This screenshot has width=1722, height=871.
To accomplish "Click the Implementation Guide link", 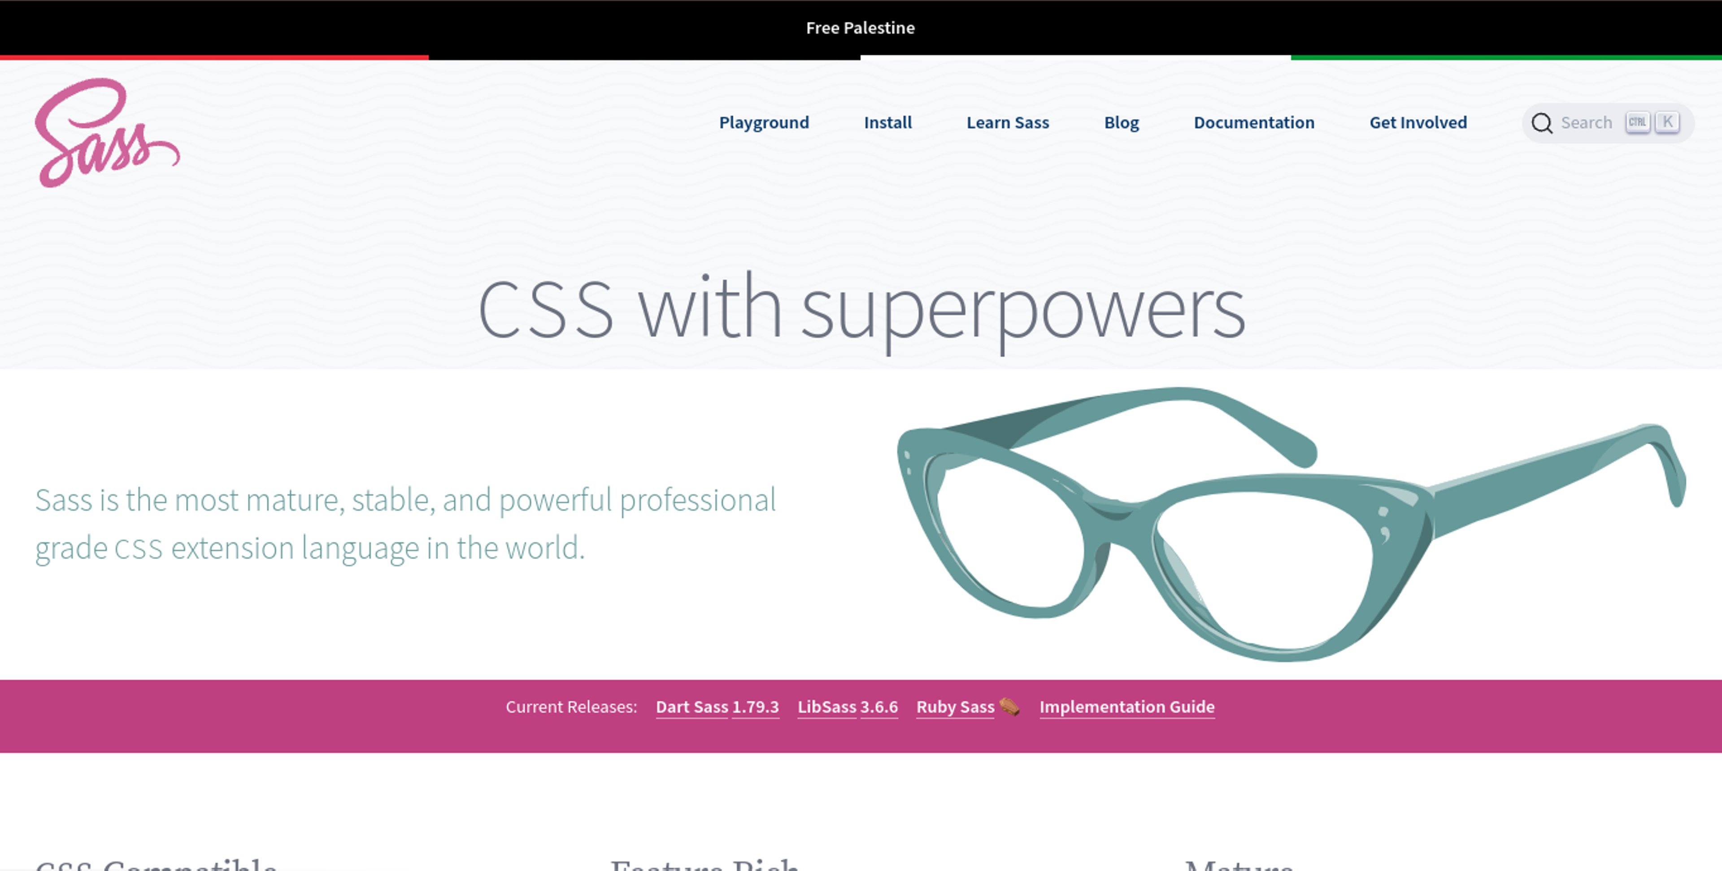I will (x=1126, y=706).
